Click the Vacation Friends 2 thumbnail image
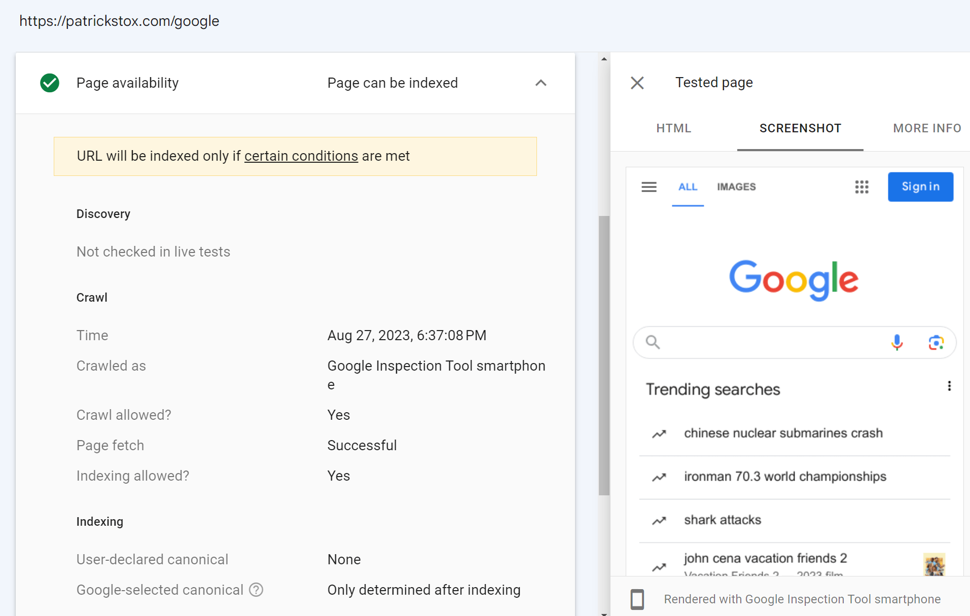The width and height of the screenshot is (970, 616). 935,565
